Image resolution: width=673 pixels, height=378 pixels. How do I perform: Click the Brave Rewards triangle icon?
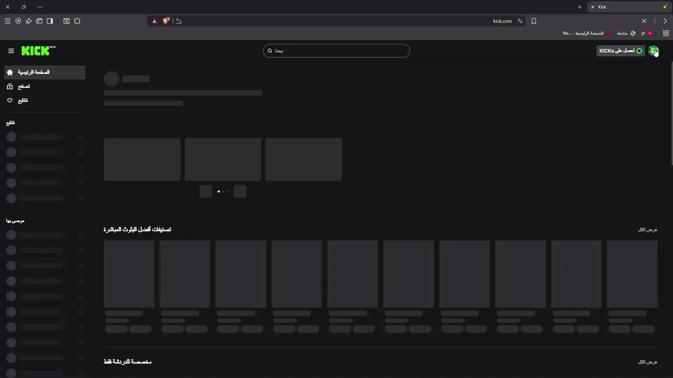pyautogui.click(x=155, y=21)
